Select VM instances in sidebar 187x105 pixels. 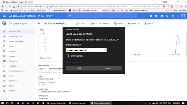(x=18, y=32)
